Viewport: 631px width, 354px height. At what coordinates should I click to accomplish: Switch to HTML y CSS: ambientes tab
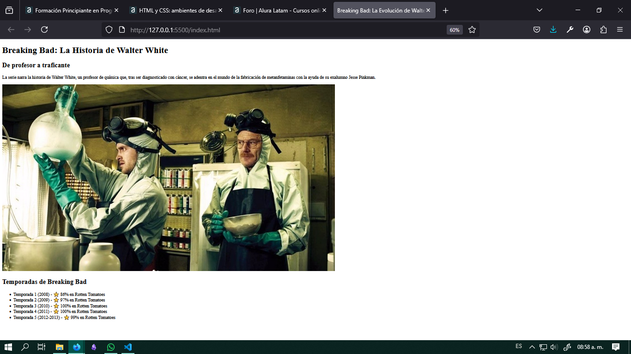coord(176,10)
